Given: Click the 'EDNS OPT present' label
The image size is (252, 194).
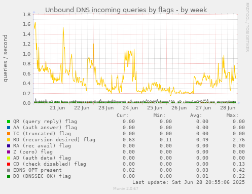Looking at the screenshot, I should (x=38, y=170).
